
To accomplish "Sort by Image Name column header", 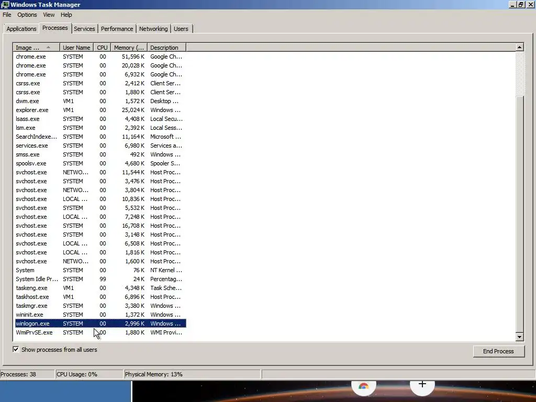I will 37,48.
